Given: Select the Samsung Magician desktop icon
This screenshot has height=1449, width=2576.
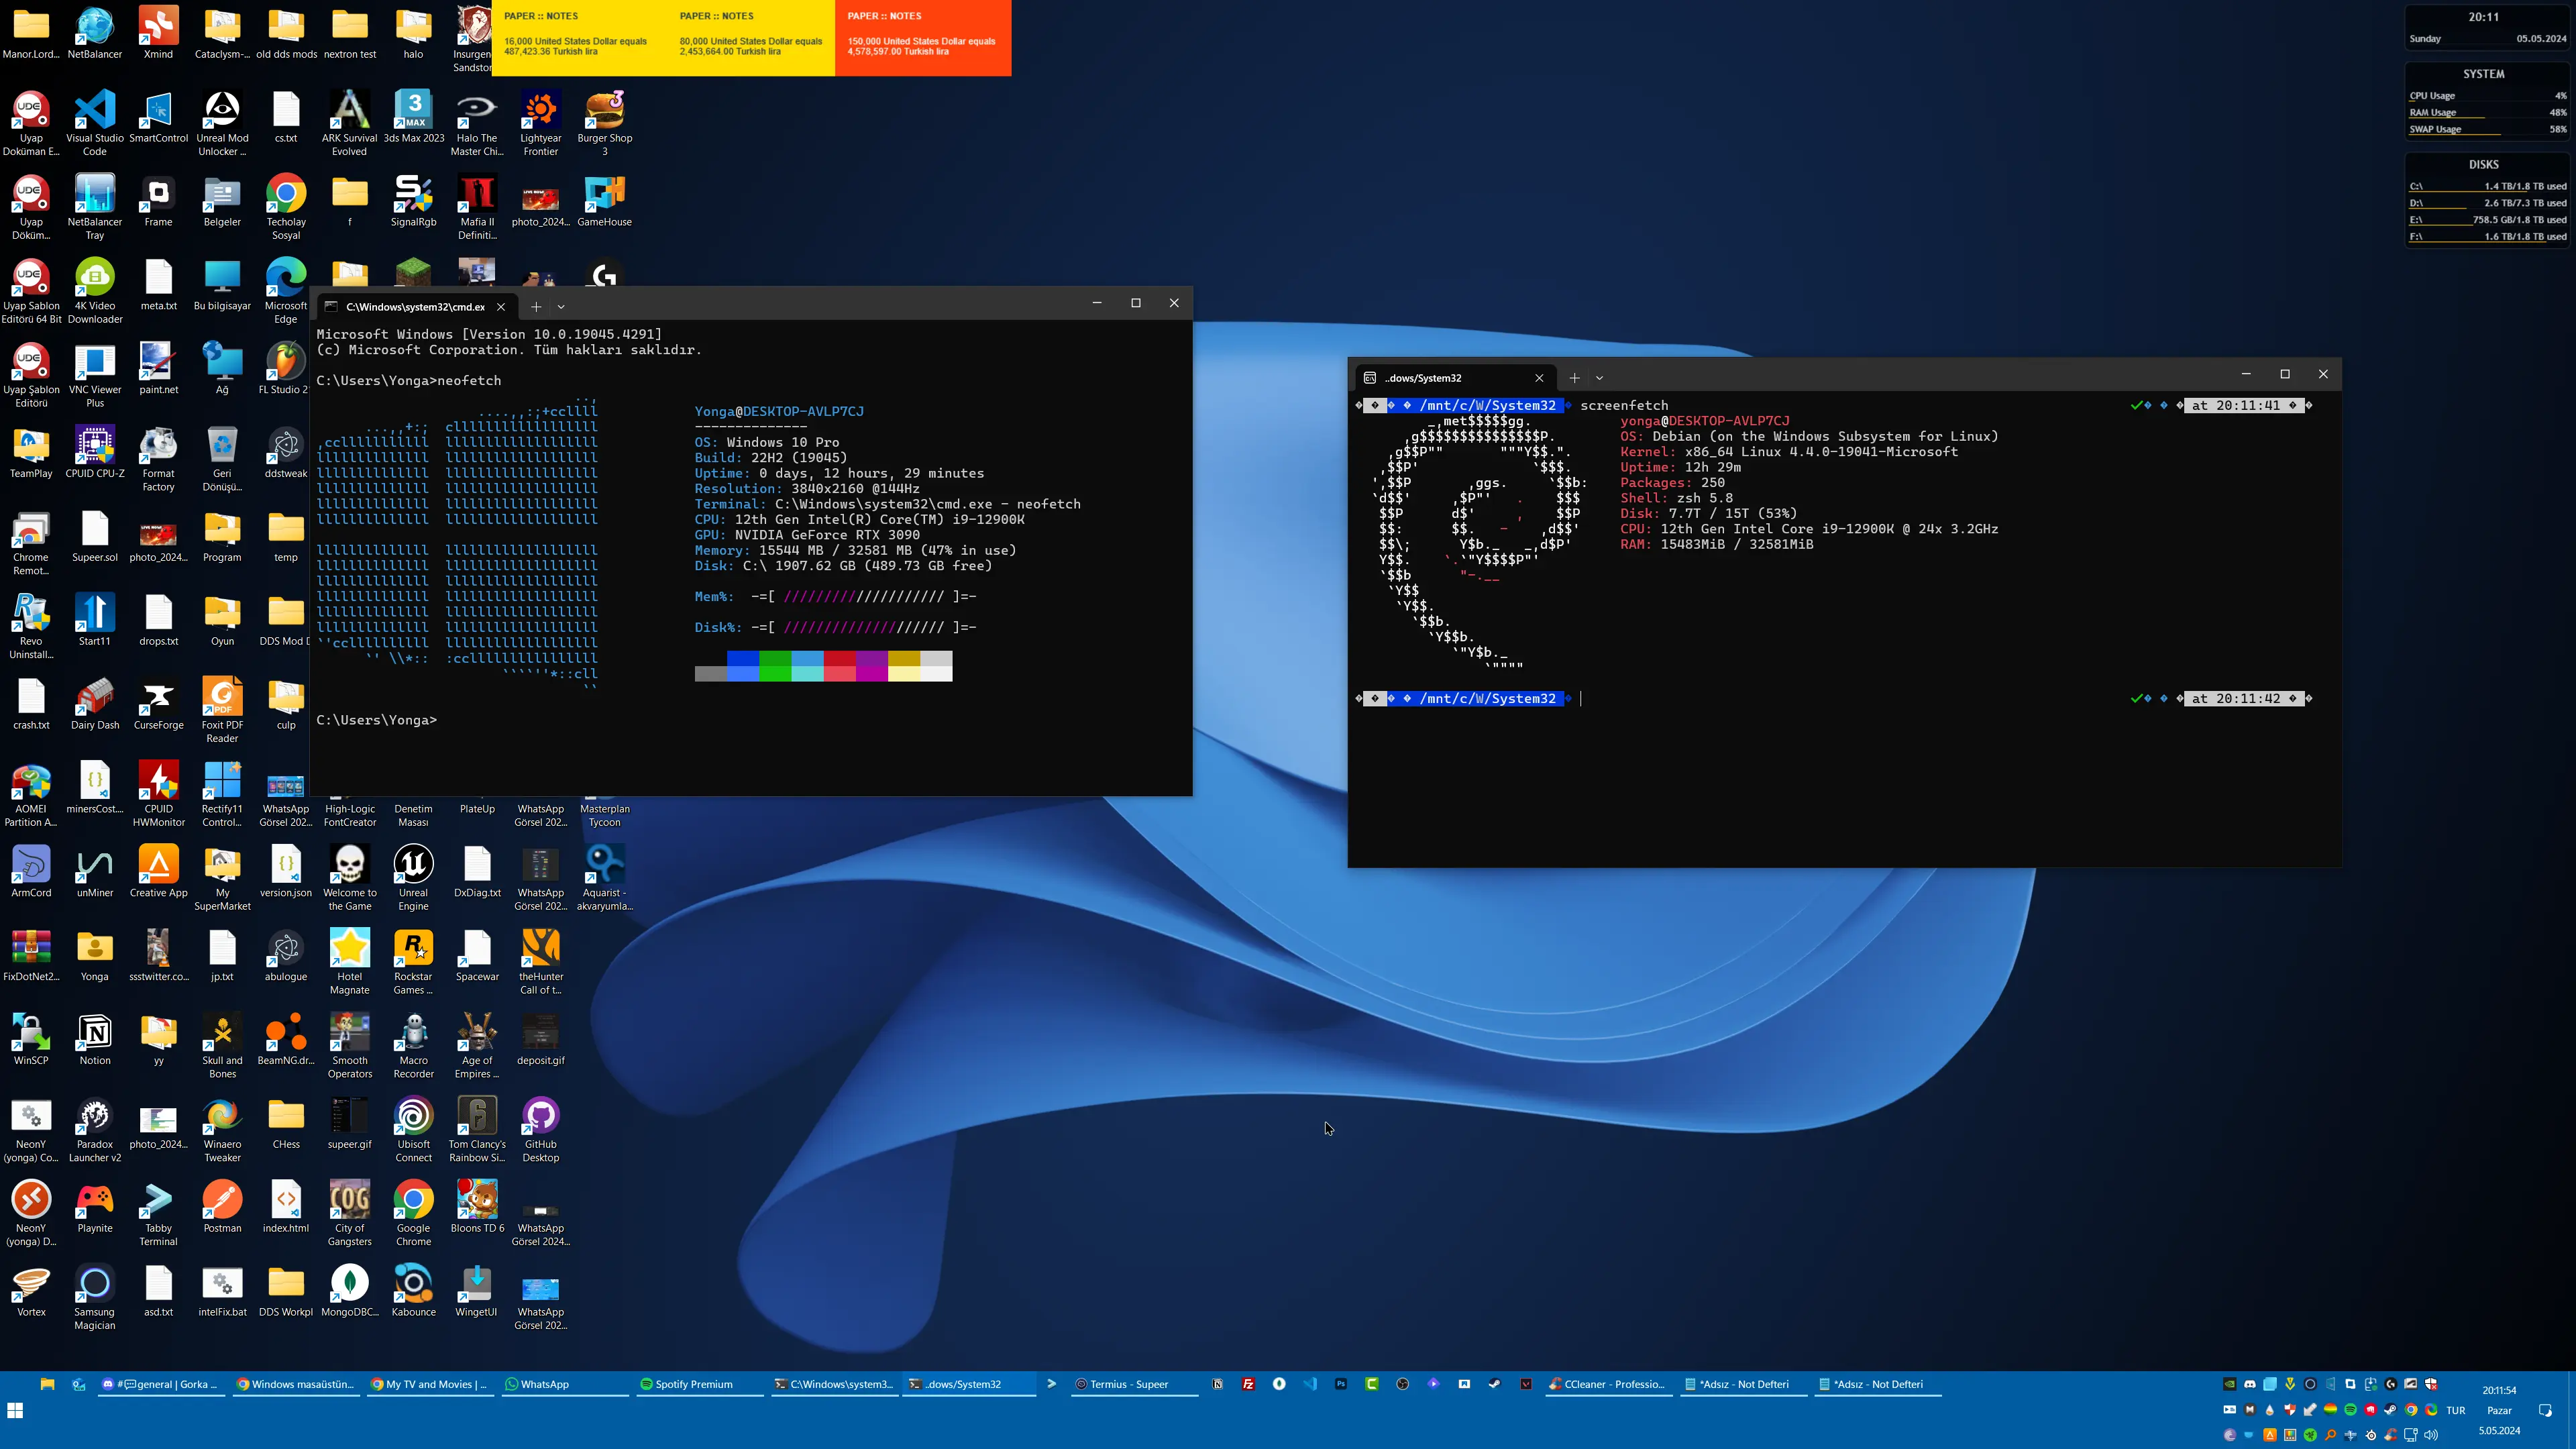Looking at the screenshot, I should 95,1297.
